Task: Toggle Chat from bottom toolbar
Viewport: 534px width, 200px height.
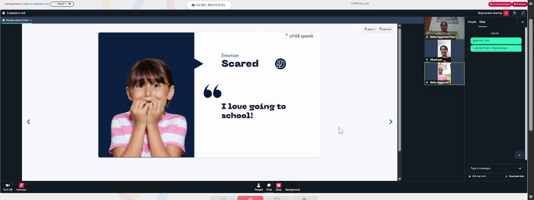Action: tap(269, 187)
